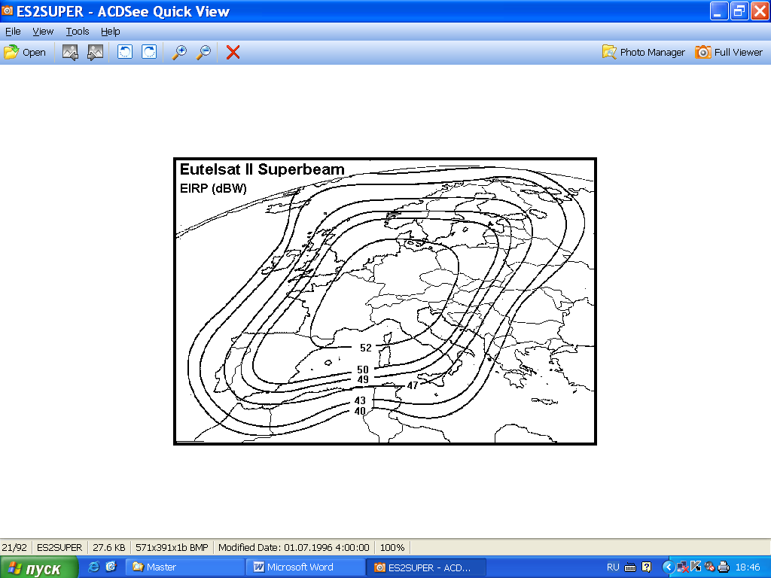Click the Eutelsat II Superbeam map image
The height and width of the screenshot is (578, 771).
(385, 301)
